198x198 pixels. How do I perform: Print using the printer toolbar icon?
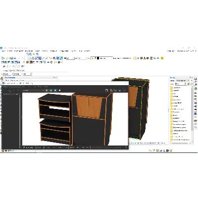tap(15, 58)
